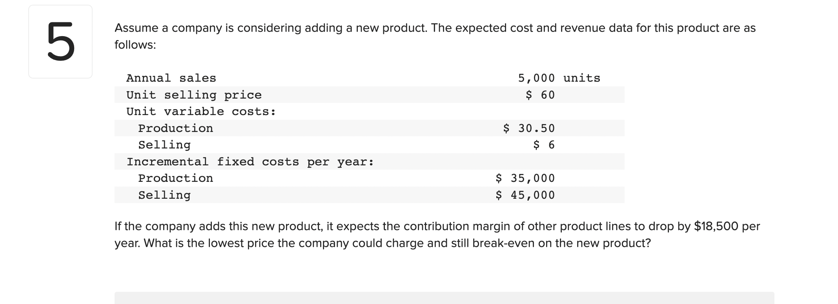Viewport: 838px width, 304px height.
Task: Select the Annual sales row label
Action: point(171,78)
